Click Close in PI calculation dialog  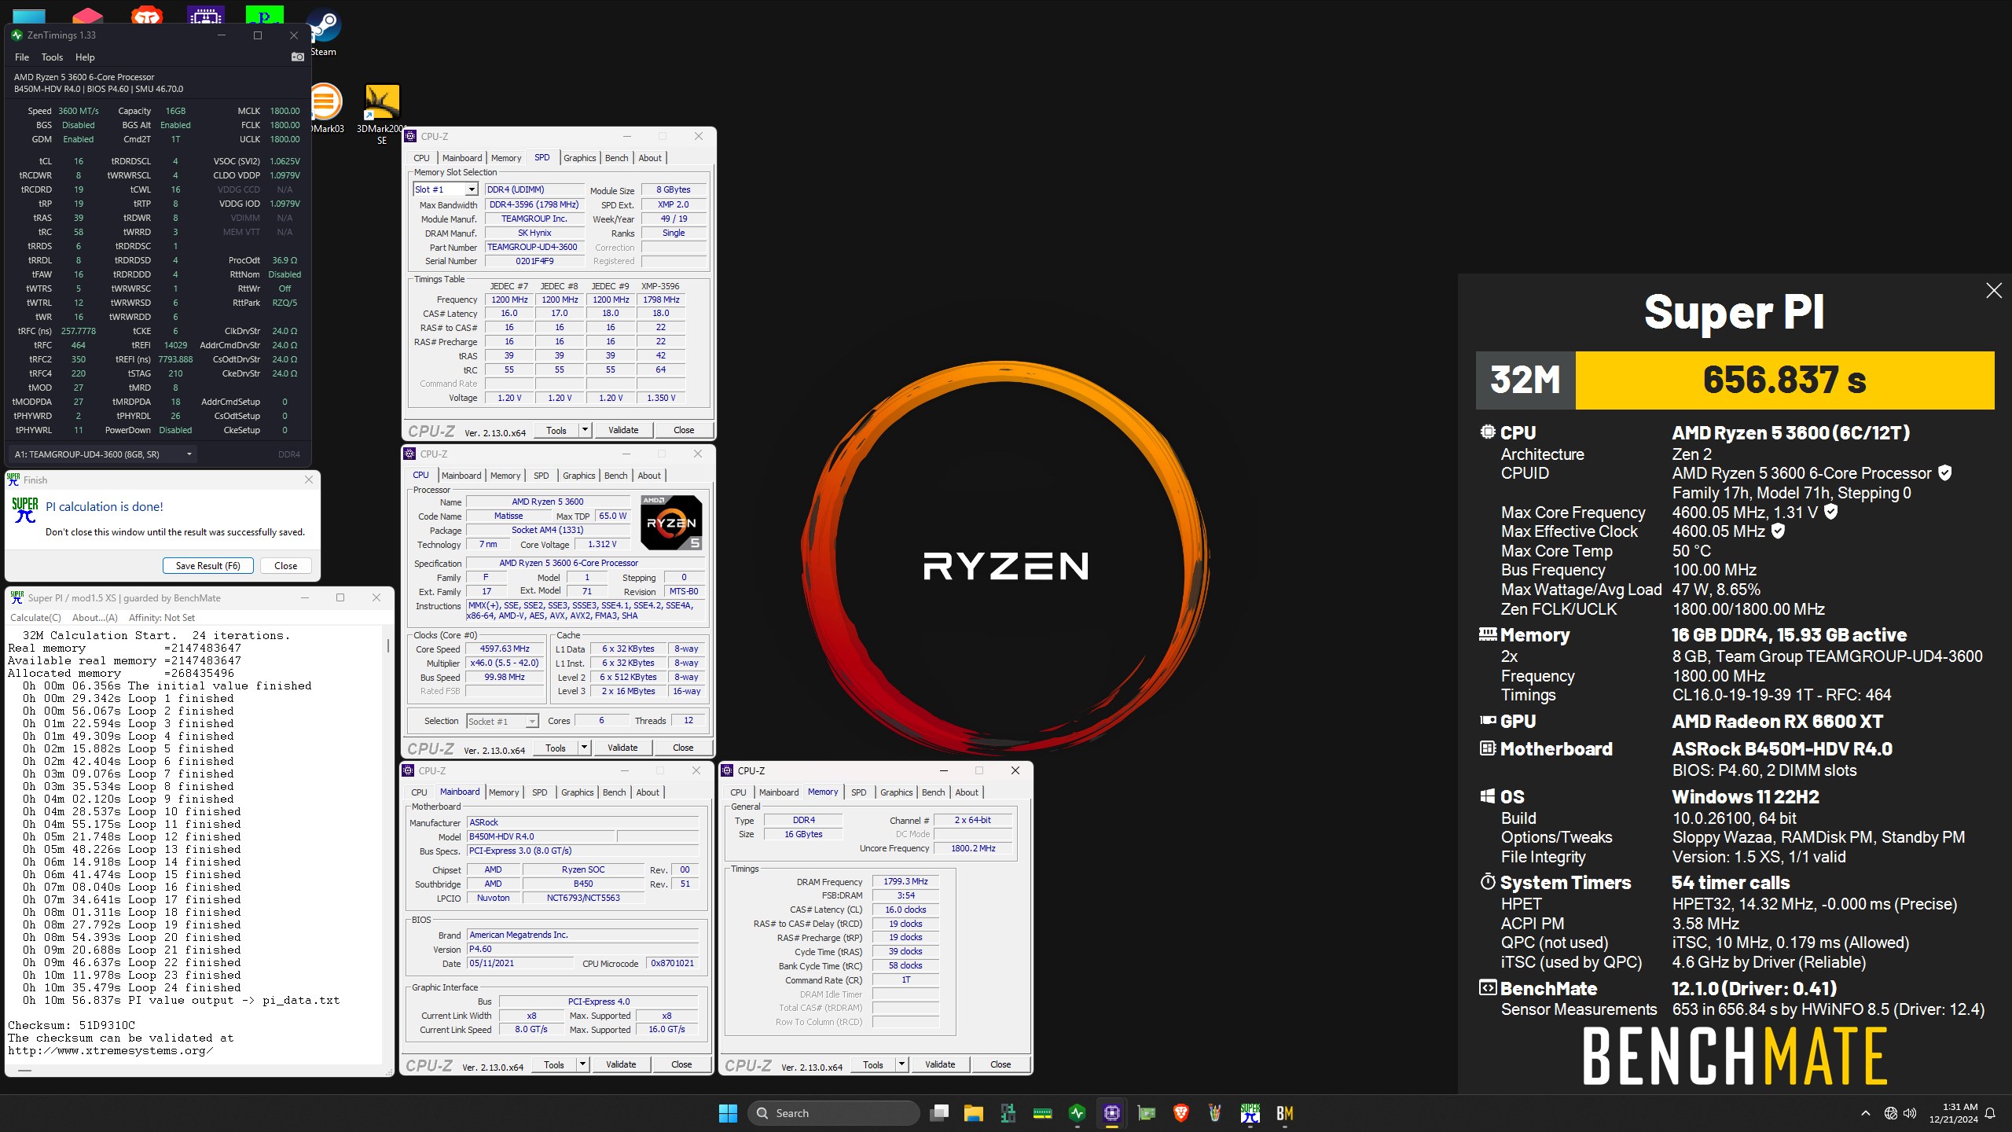285,566
